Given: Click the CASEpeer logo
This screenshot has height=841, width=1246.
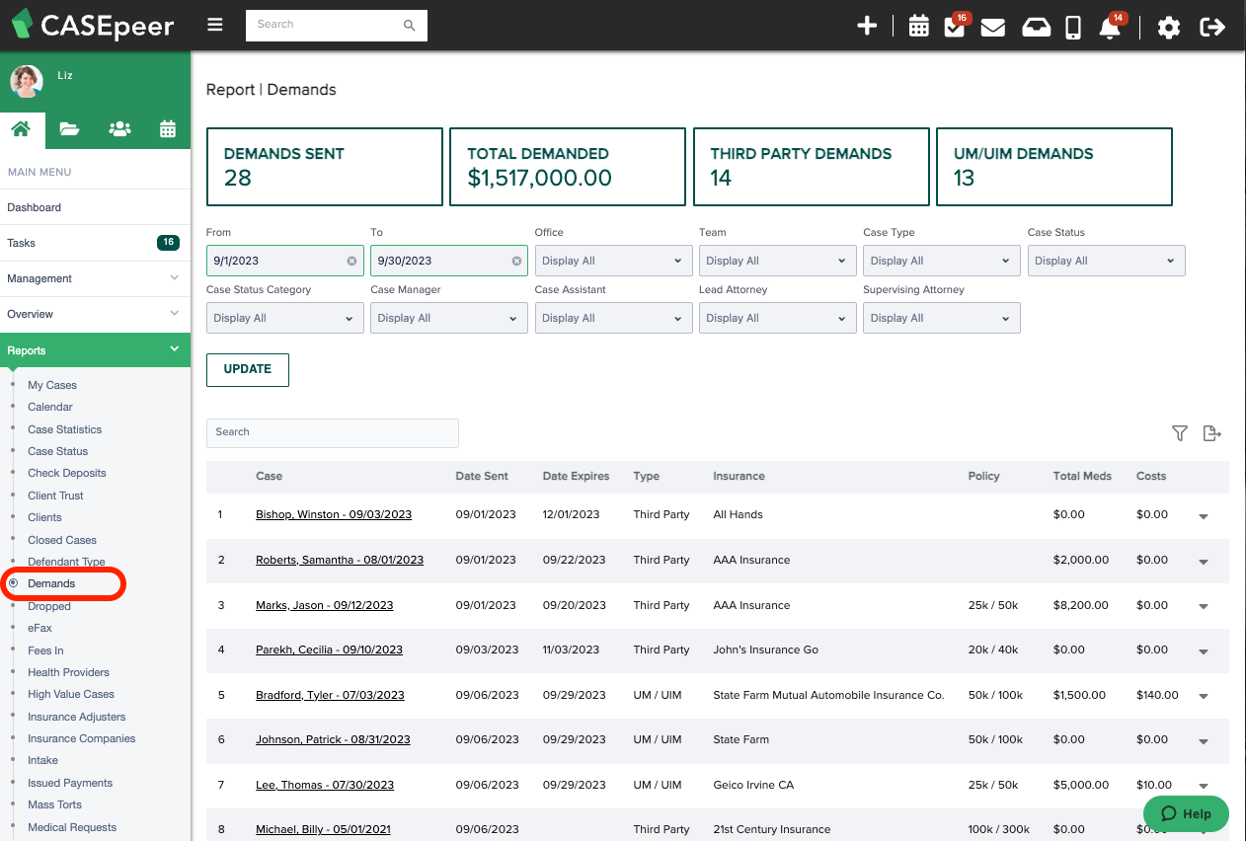Looking at the screenshot, I should pos(93,25).
